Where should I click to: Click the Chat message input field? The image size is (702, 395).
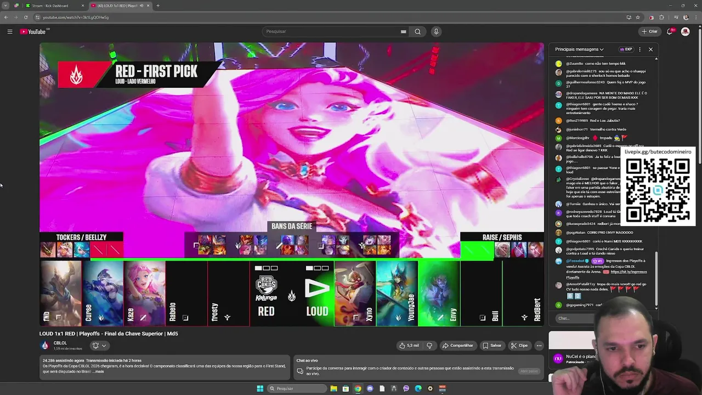click(x=575, y=318)
